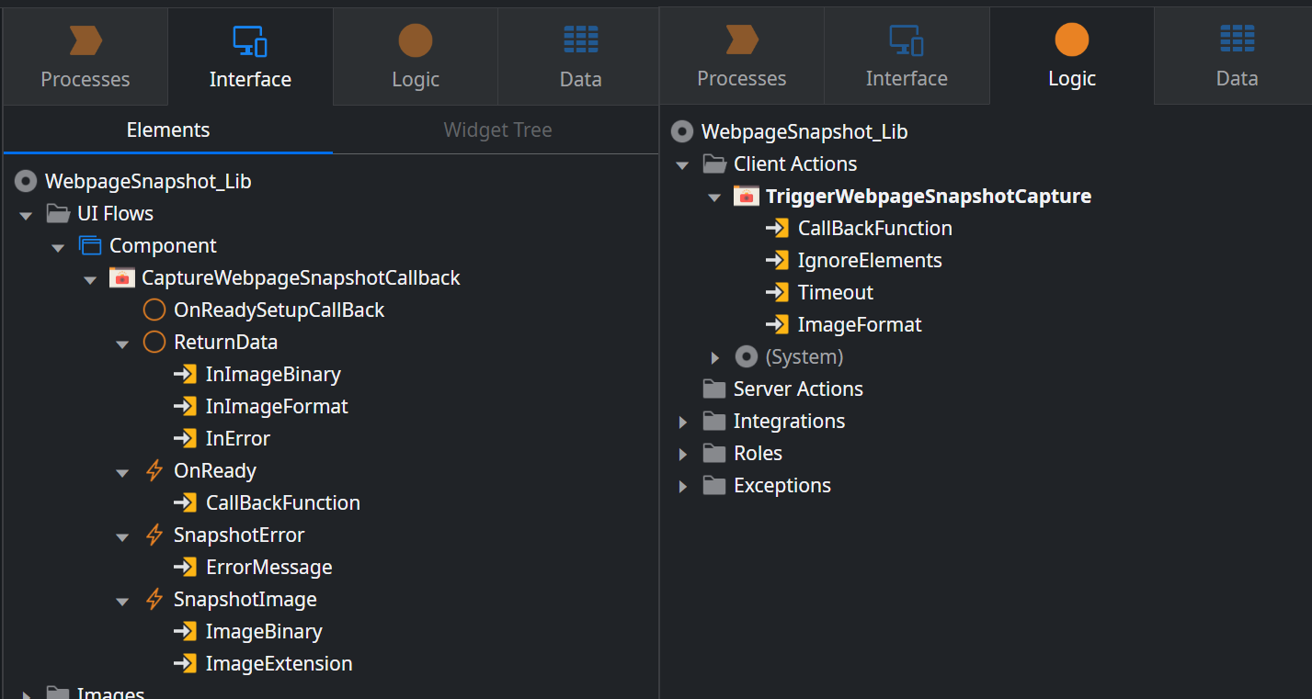The image size is (1312, 699).
Task: Click ImageExtension parameter arrow icon
Action: (185, 663)
